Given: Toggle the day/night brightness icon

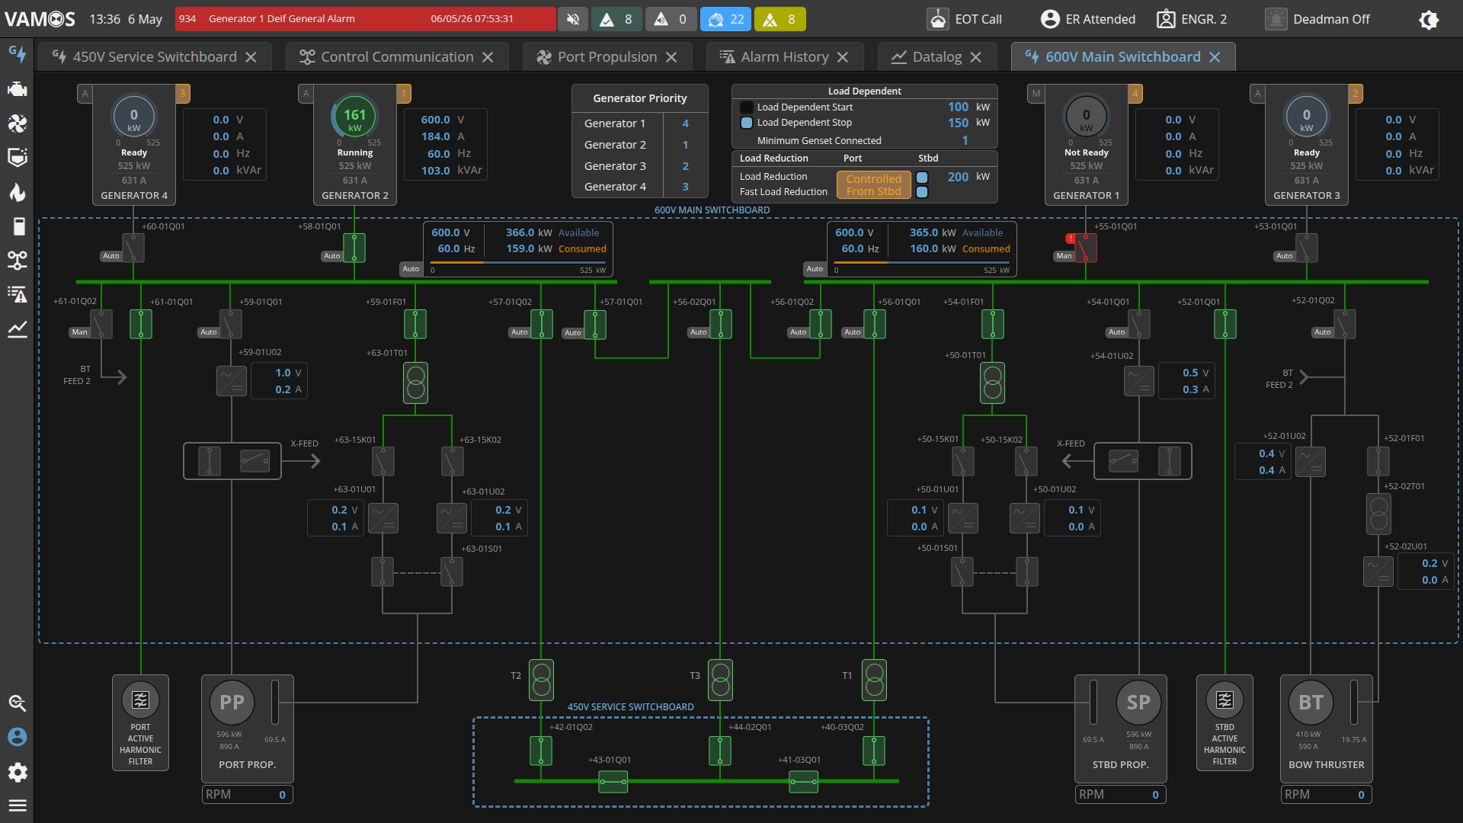Looking at the screenshot, I should coord(1429,19).
